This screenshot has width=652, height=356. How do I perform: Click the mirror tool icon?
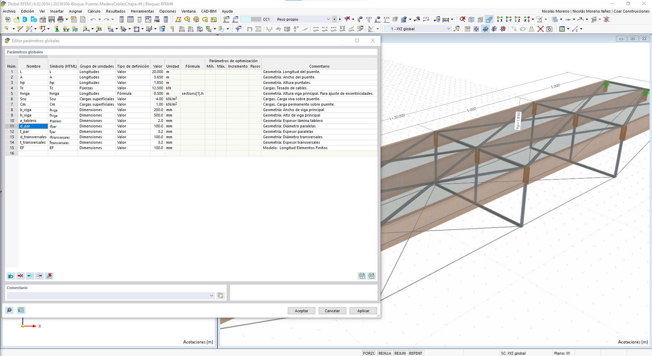(x=532, y=29)
